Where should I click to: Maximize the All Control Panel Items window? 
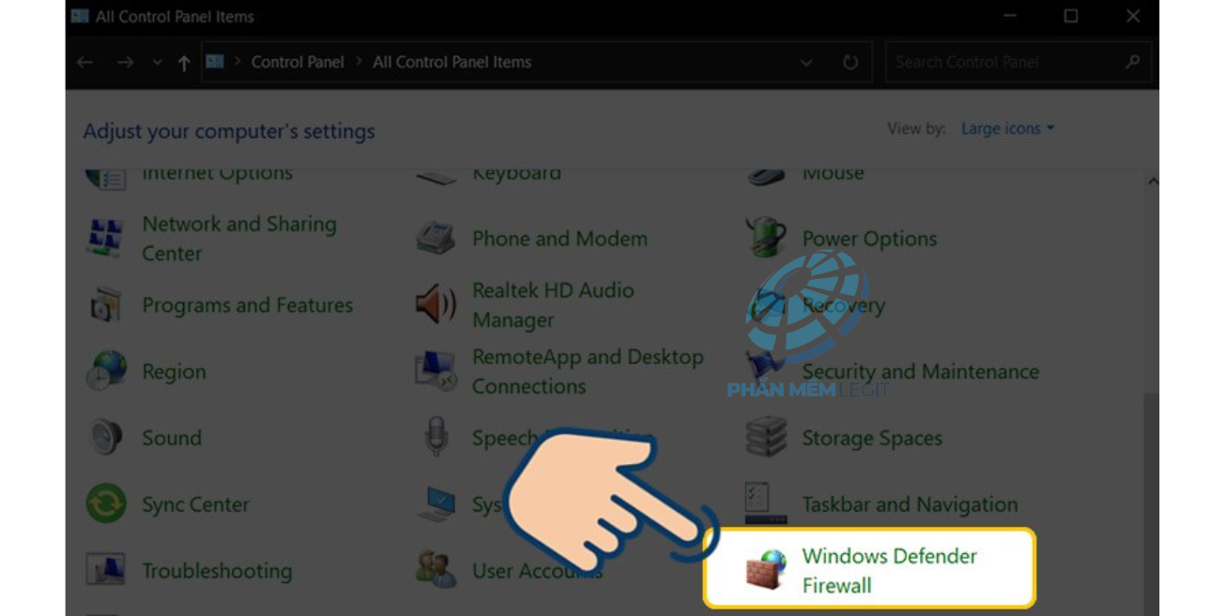pos(1070,16)
